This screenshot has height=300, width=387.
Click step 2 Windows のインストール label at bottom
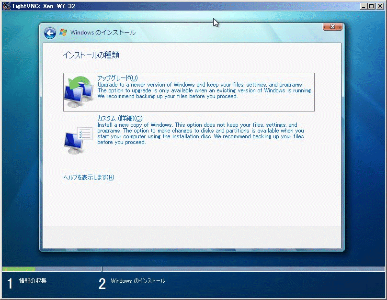pos(138,281)
